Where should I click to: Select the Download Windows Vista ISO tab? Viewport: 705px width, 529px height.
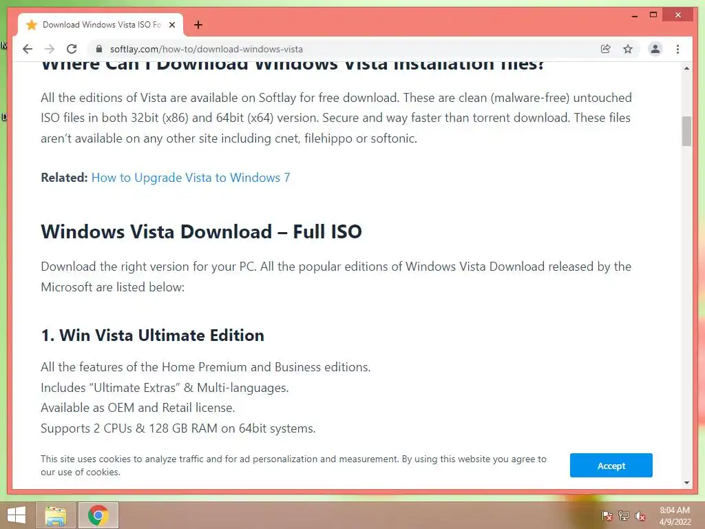101,25
